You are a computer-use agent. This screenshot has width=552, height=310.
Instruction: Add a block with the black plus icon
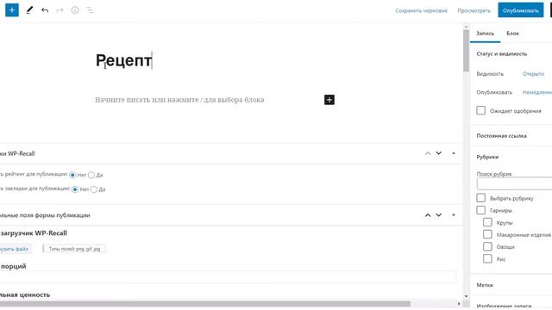(x=329, y=100)
